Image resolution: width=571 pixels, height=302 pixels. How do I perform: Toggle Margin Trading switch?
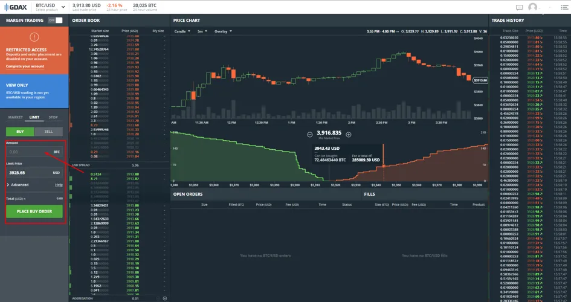56,21
